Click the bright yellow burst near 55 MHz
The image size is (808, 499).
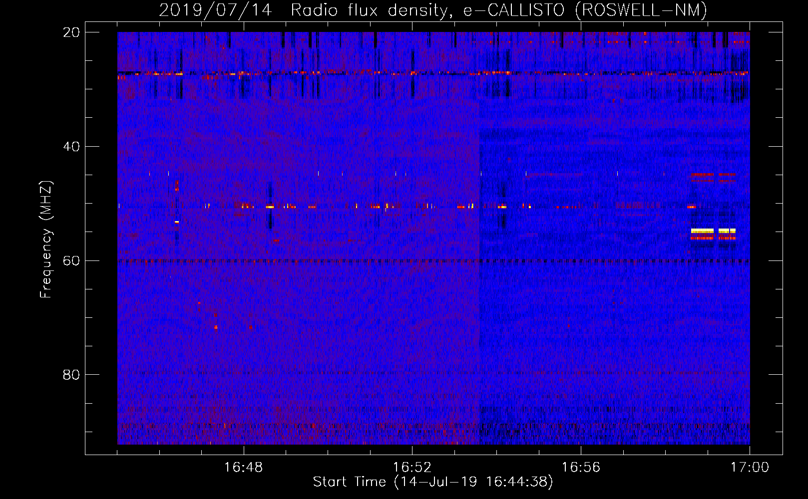[713, 231]
